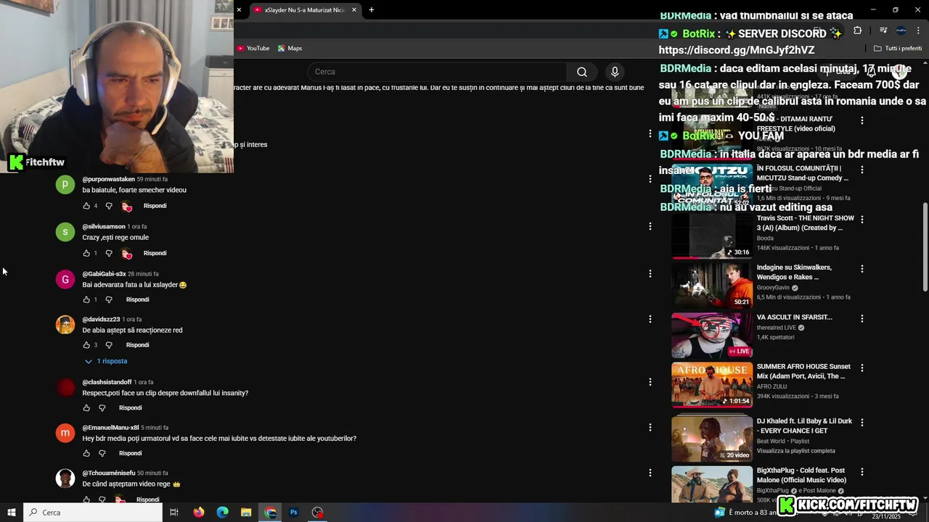Image resolution: width=929 pixels, height=522 pixels.
Task: Open Chrome extensions puzzle icon
Action: click(857, 30)
